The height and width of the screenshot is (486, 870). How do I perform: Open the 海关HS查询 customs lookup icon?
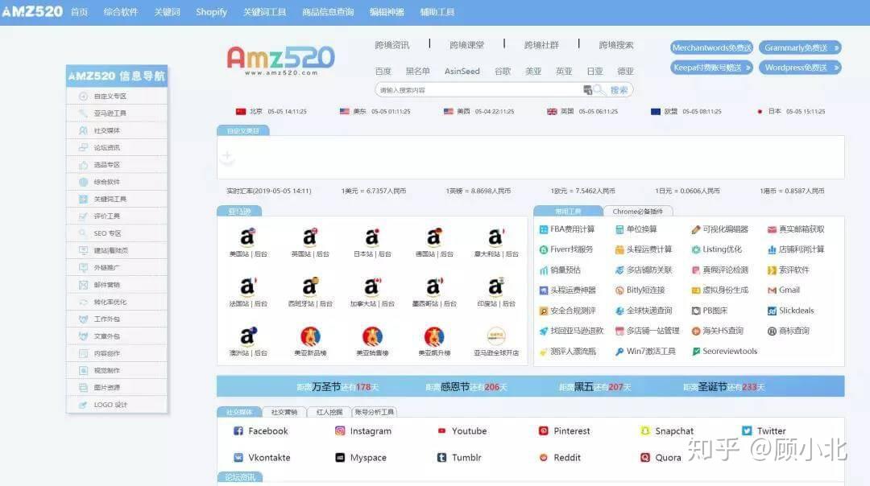[718, 331]
